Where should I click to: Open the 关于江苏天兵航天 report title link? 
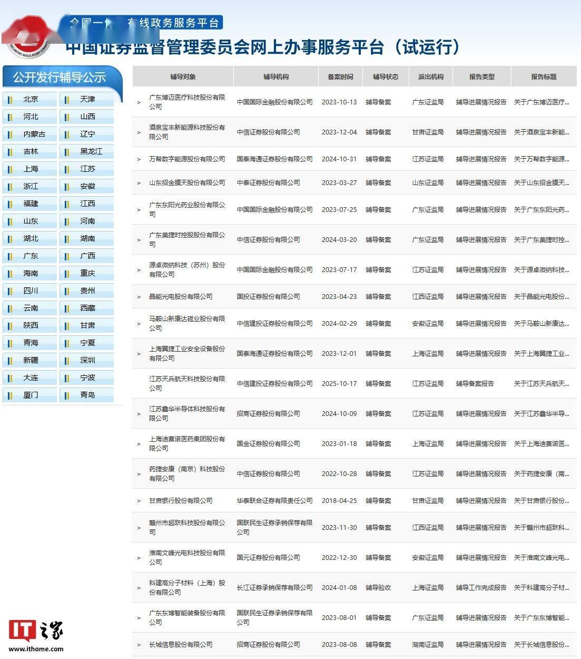click(541, 384)
